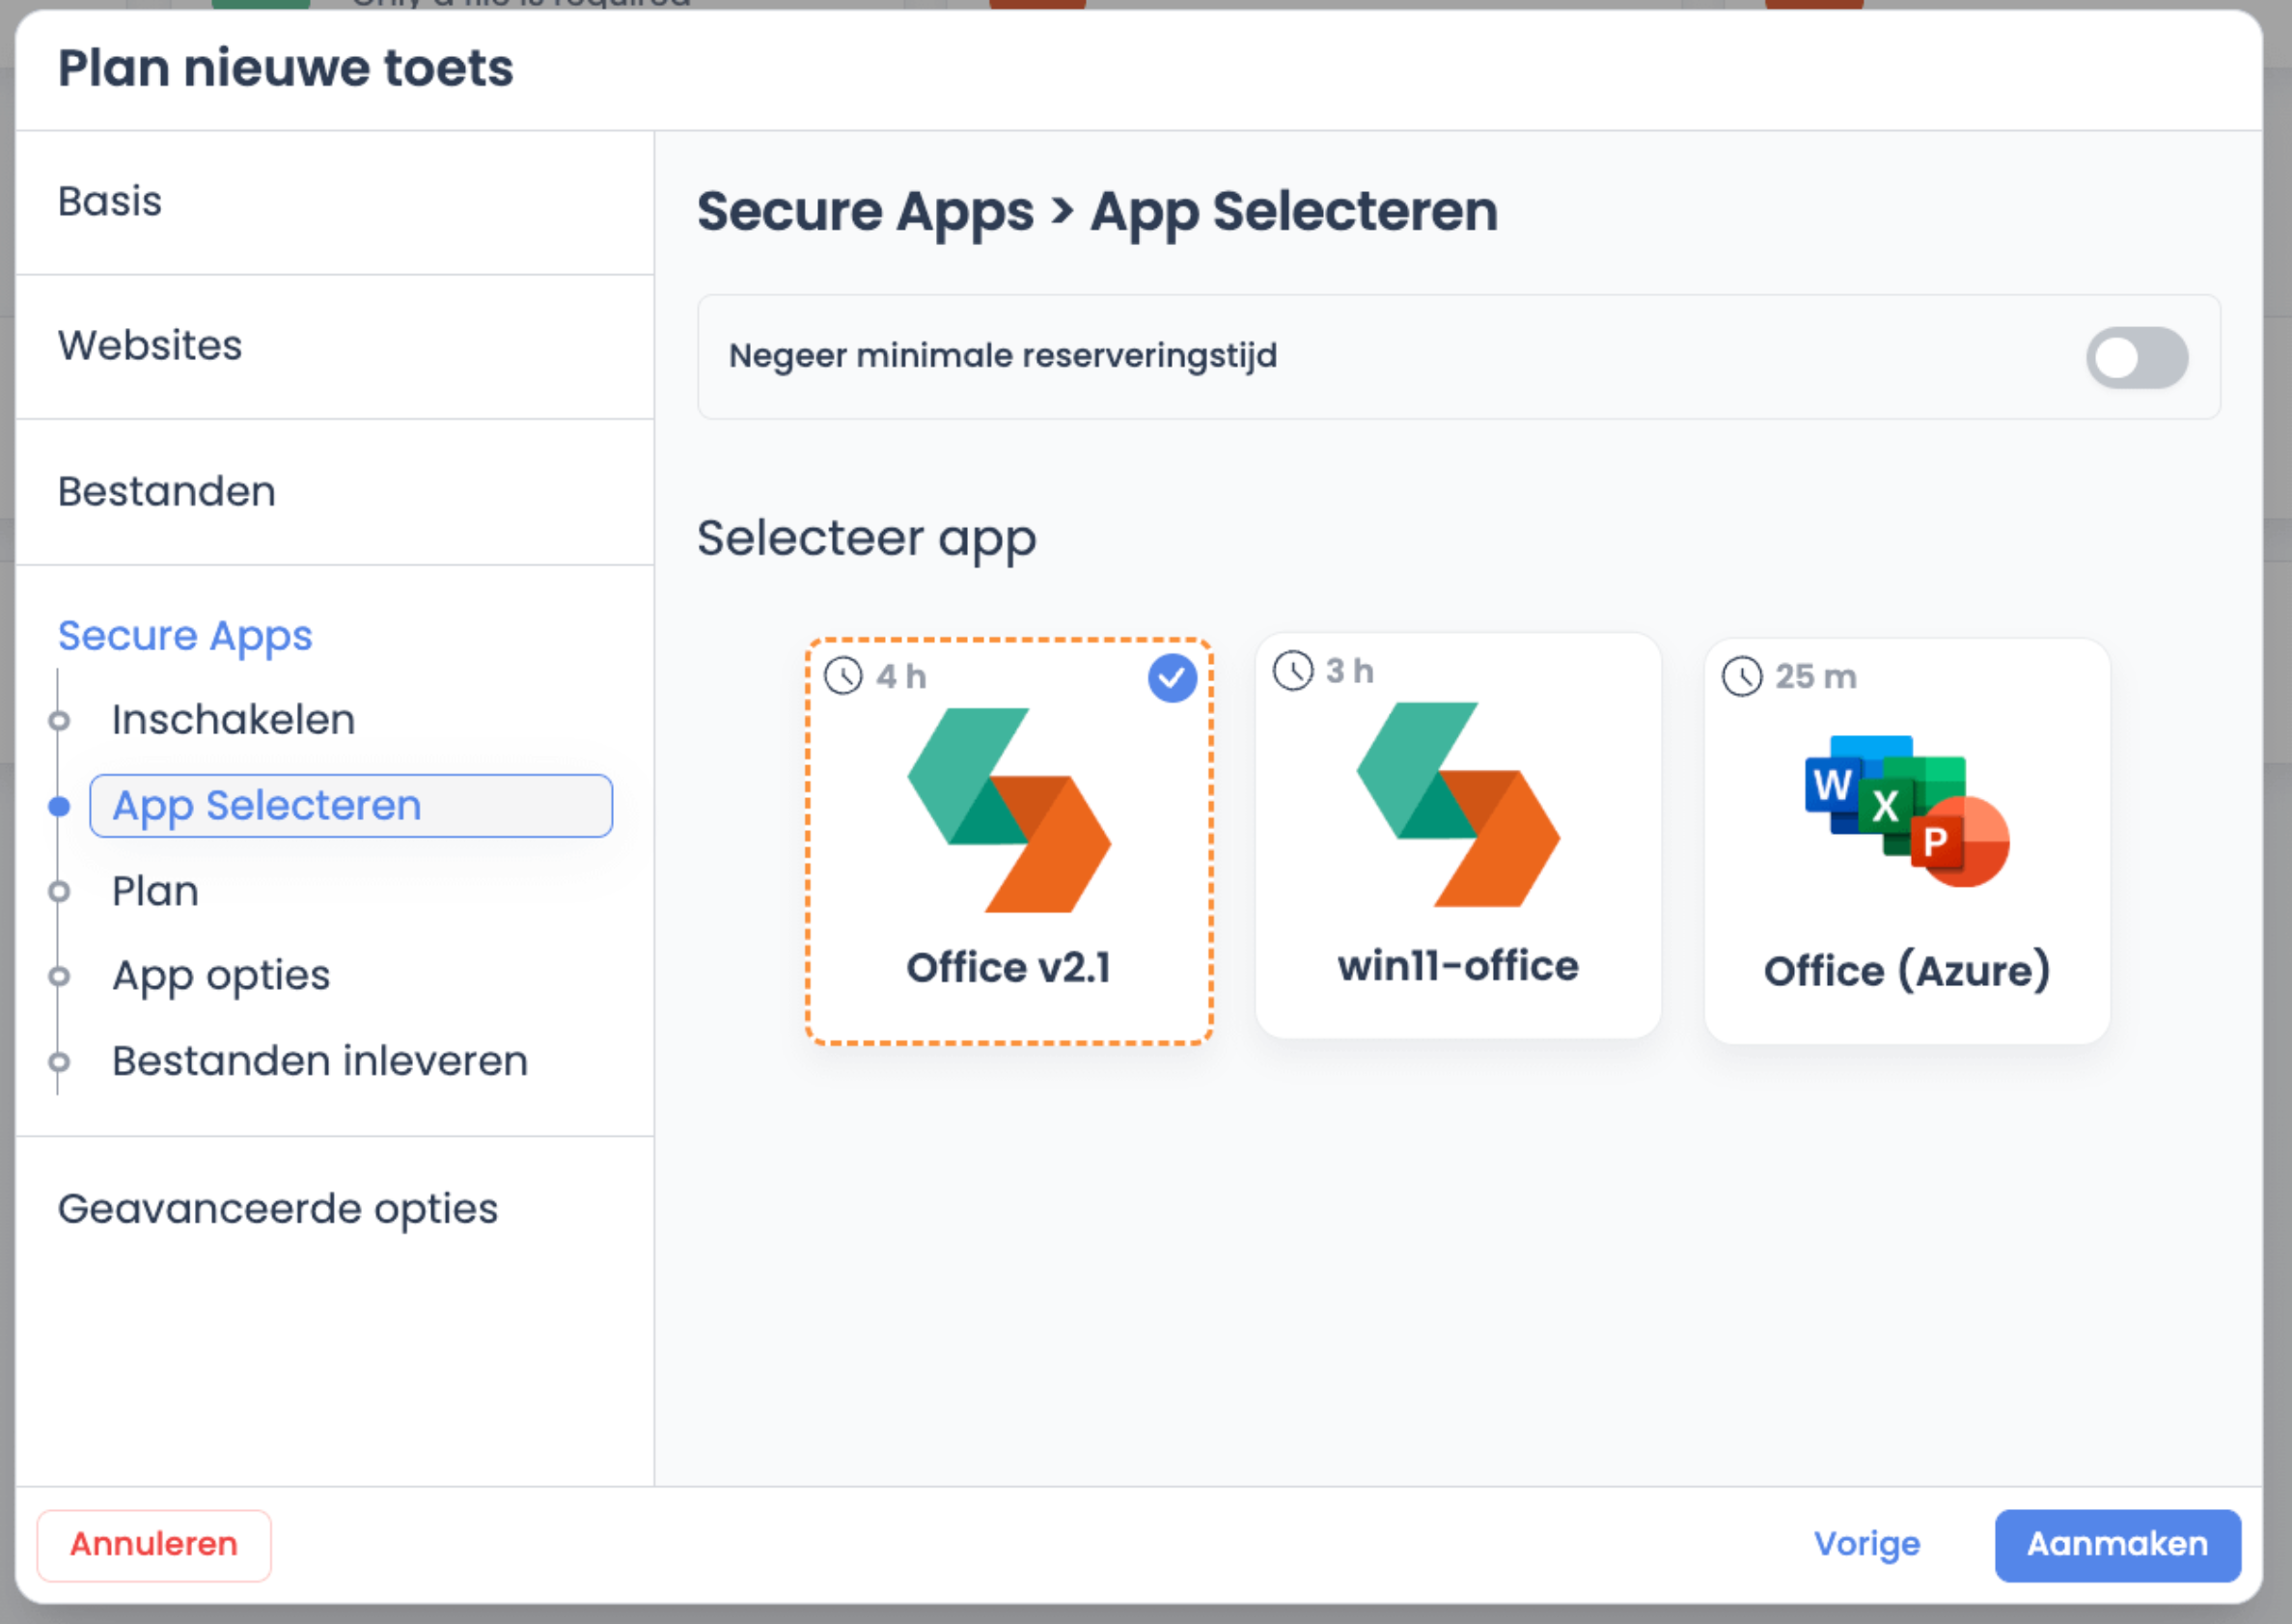
Task: Expand Geavanceerde opties section
Action: (278, 1208)
